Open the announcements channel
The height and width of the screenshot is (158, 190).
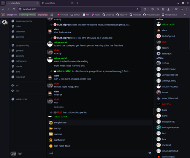[x=27, y=21]
